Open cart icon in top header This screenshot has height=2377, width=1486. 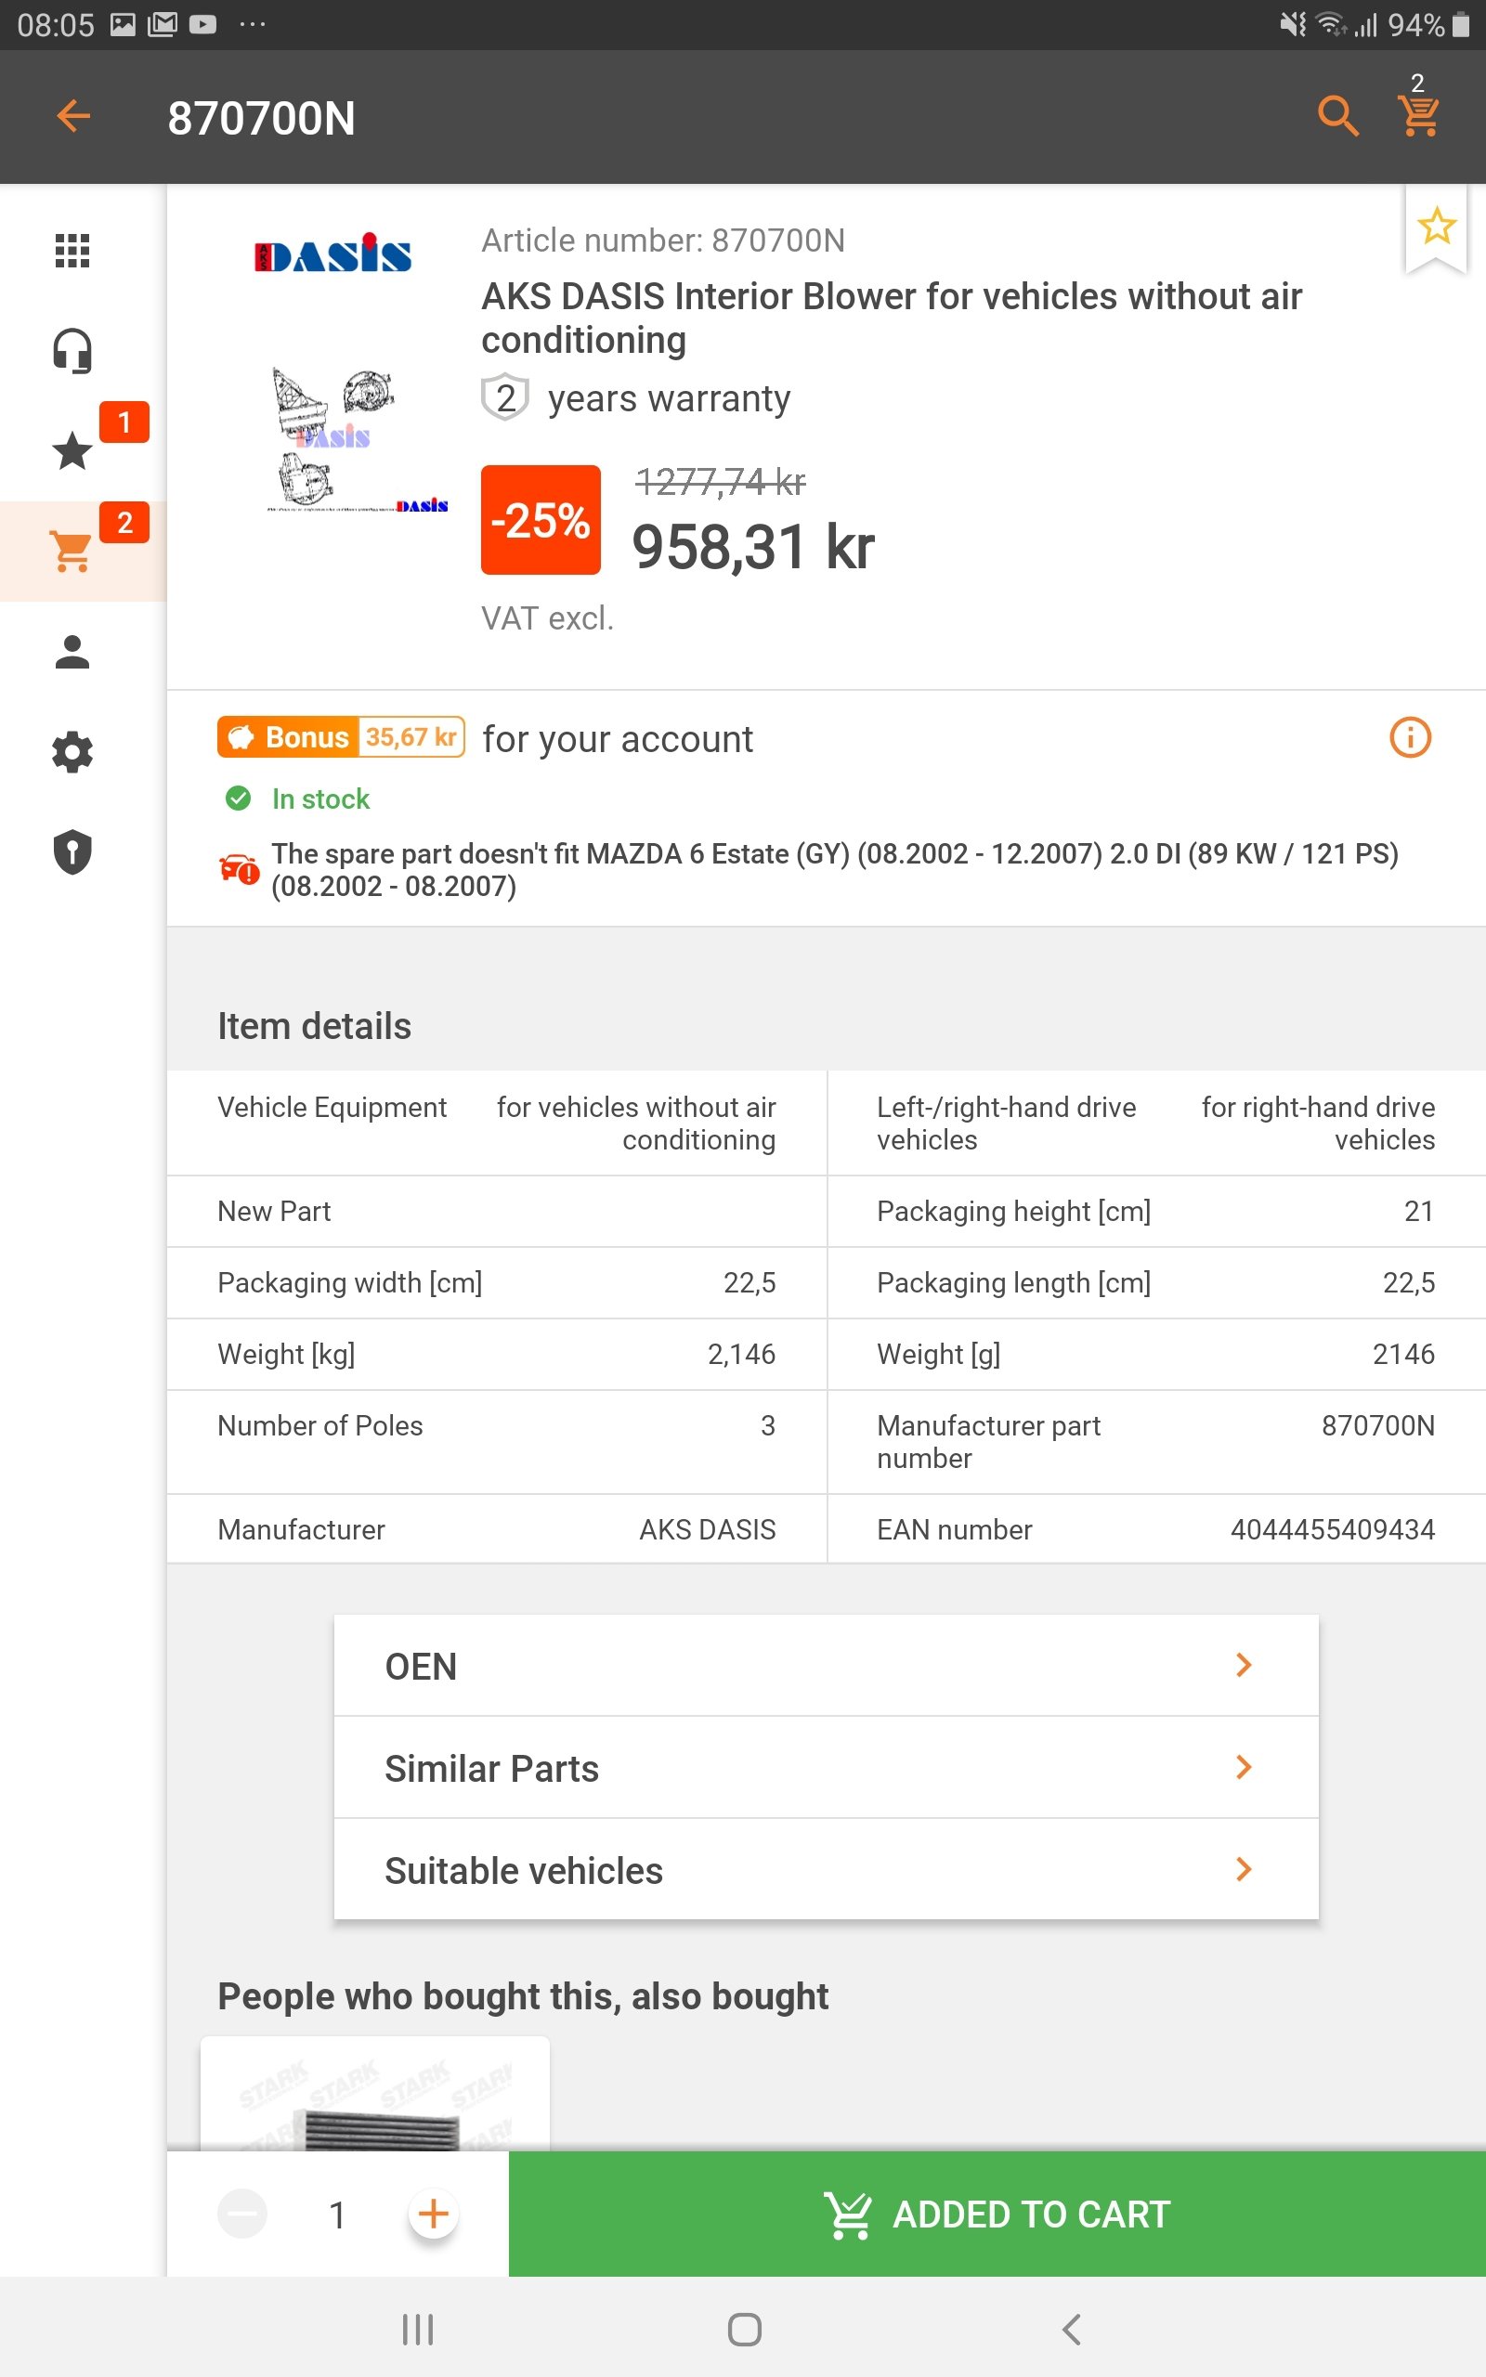(x=1419, y=117)
